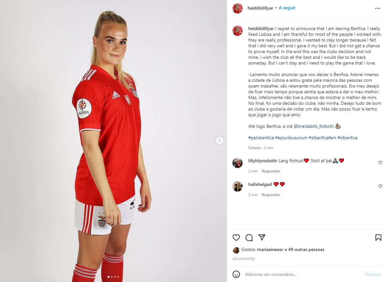The image size is (386, 282).
Task: Open the three-dot more options menu
Action: pyautogui.click(x=378, y=8)
